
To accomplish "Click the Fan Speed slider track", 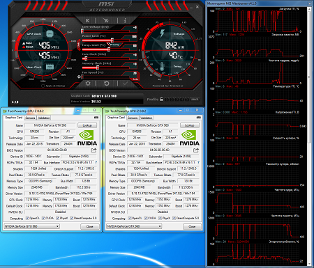I will coord(106,77).
